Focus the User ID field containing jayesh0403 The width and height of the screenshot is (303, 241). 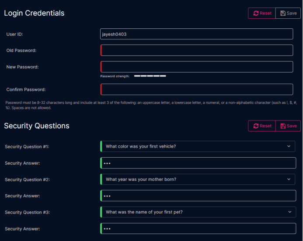tap(196, 34)
